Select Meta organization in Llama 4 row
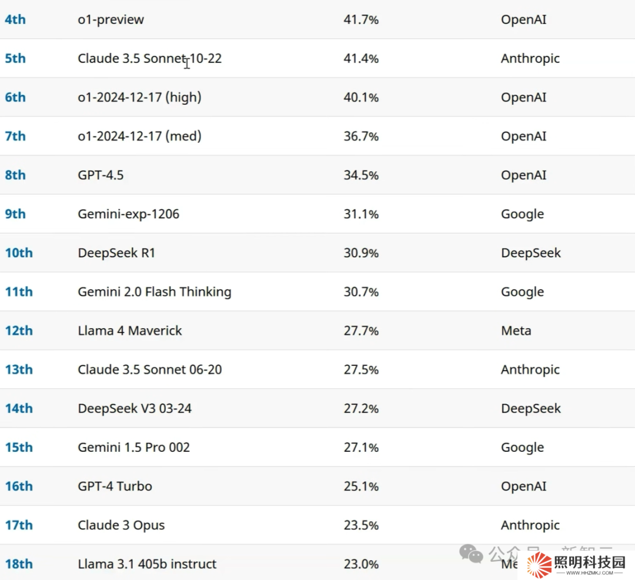This screenshot has width=635, height=580. (x=516, y=331)
